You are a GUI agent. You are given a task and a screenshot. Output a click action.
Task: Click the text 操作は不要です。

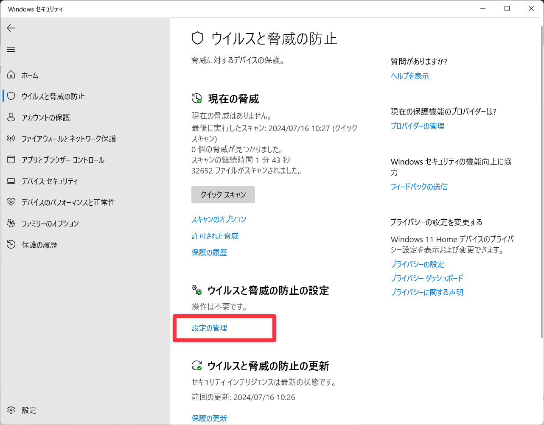(x=219, y=306)
